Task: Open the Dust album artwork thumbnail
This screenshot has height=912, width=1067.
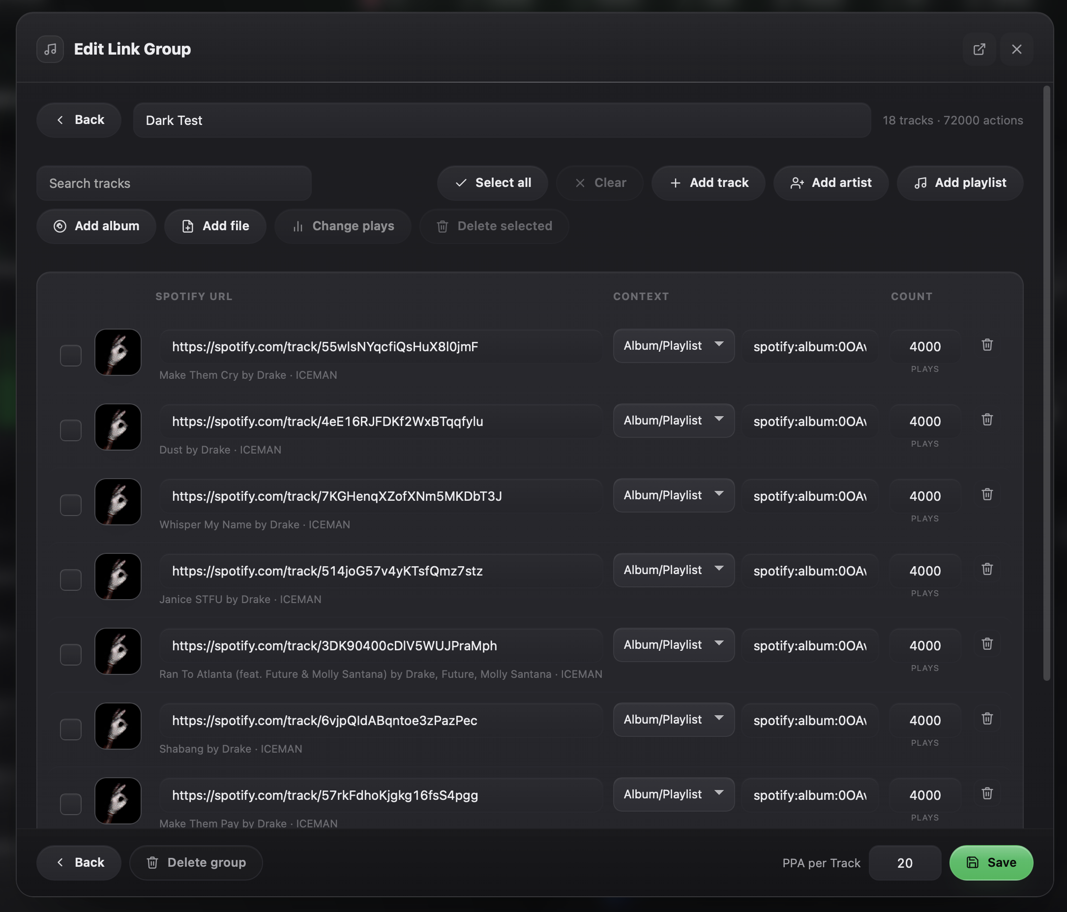Action: pos(118,427)
